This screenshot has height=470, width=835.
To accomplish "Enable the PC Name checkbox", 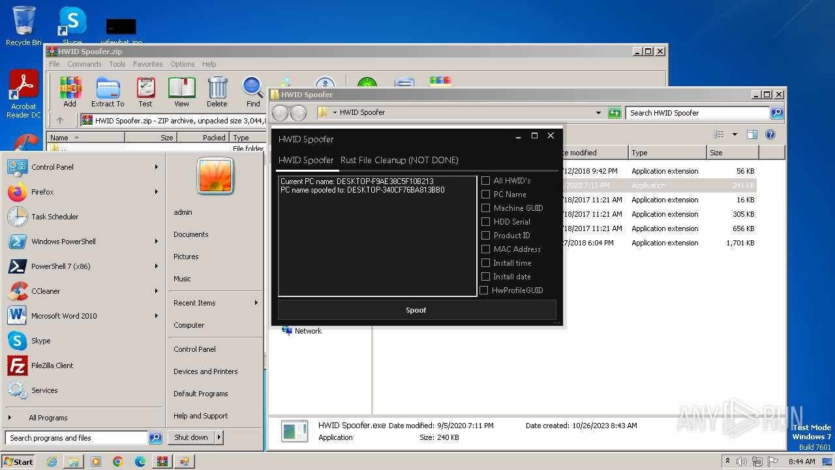I will tap(485, 195).
